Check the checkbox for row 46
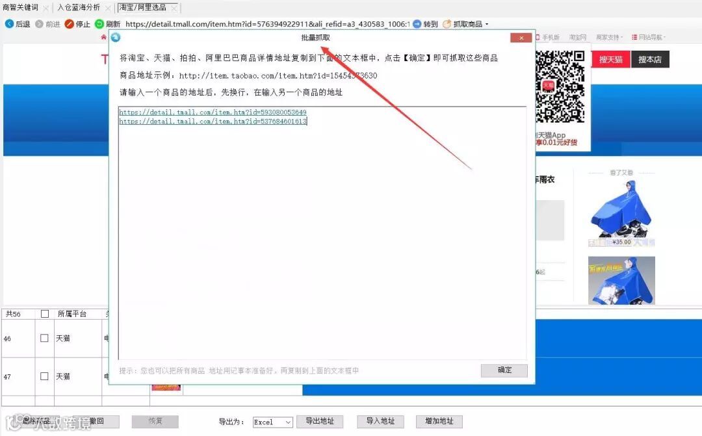 click(x=44, y=338)
